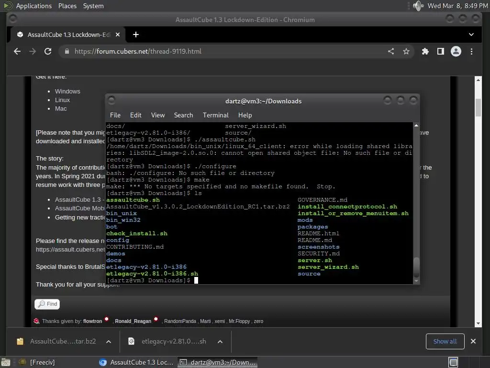This screenshot has height=368, width=490.
Task: Close the downloads bar
Action: click(473, 341)
